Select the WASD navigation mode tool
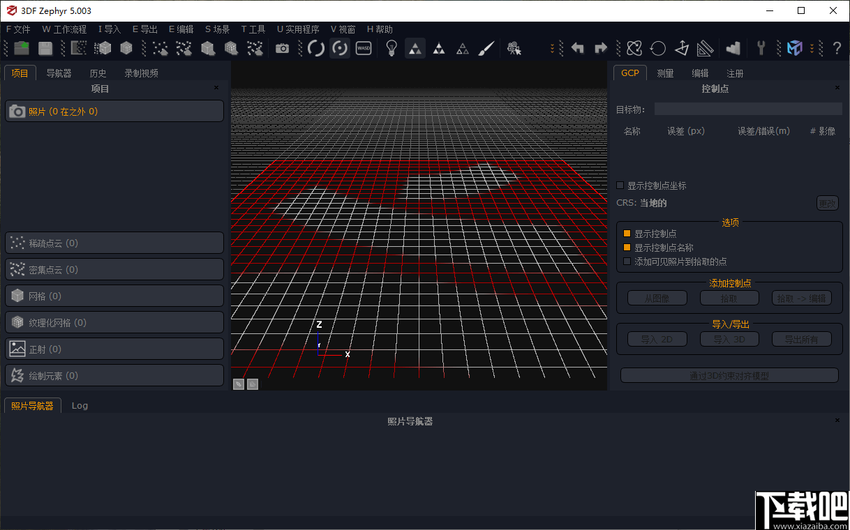This screenshot has width=850, height=530. point(363,48)
